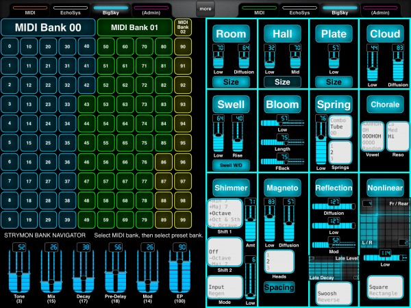This screenshot has width=411, height=308.
Task: Open the right EchoSys tab
Action: tap(299, 10)
